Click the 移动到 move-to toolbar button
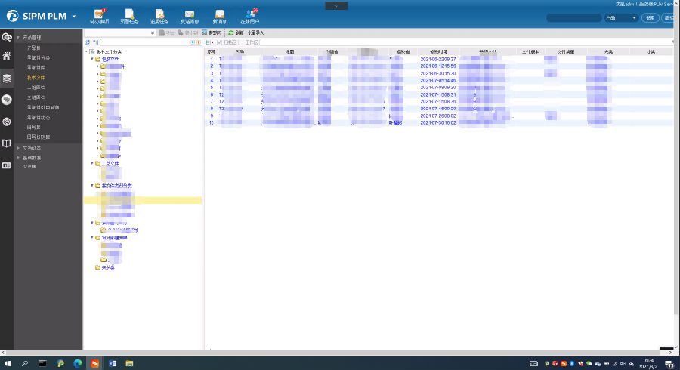This screenshot has width=680, height=370. (x=188, y=33)
